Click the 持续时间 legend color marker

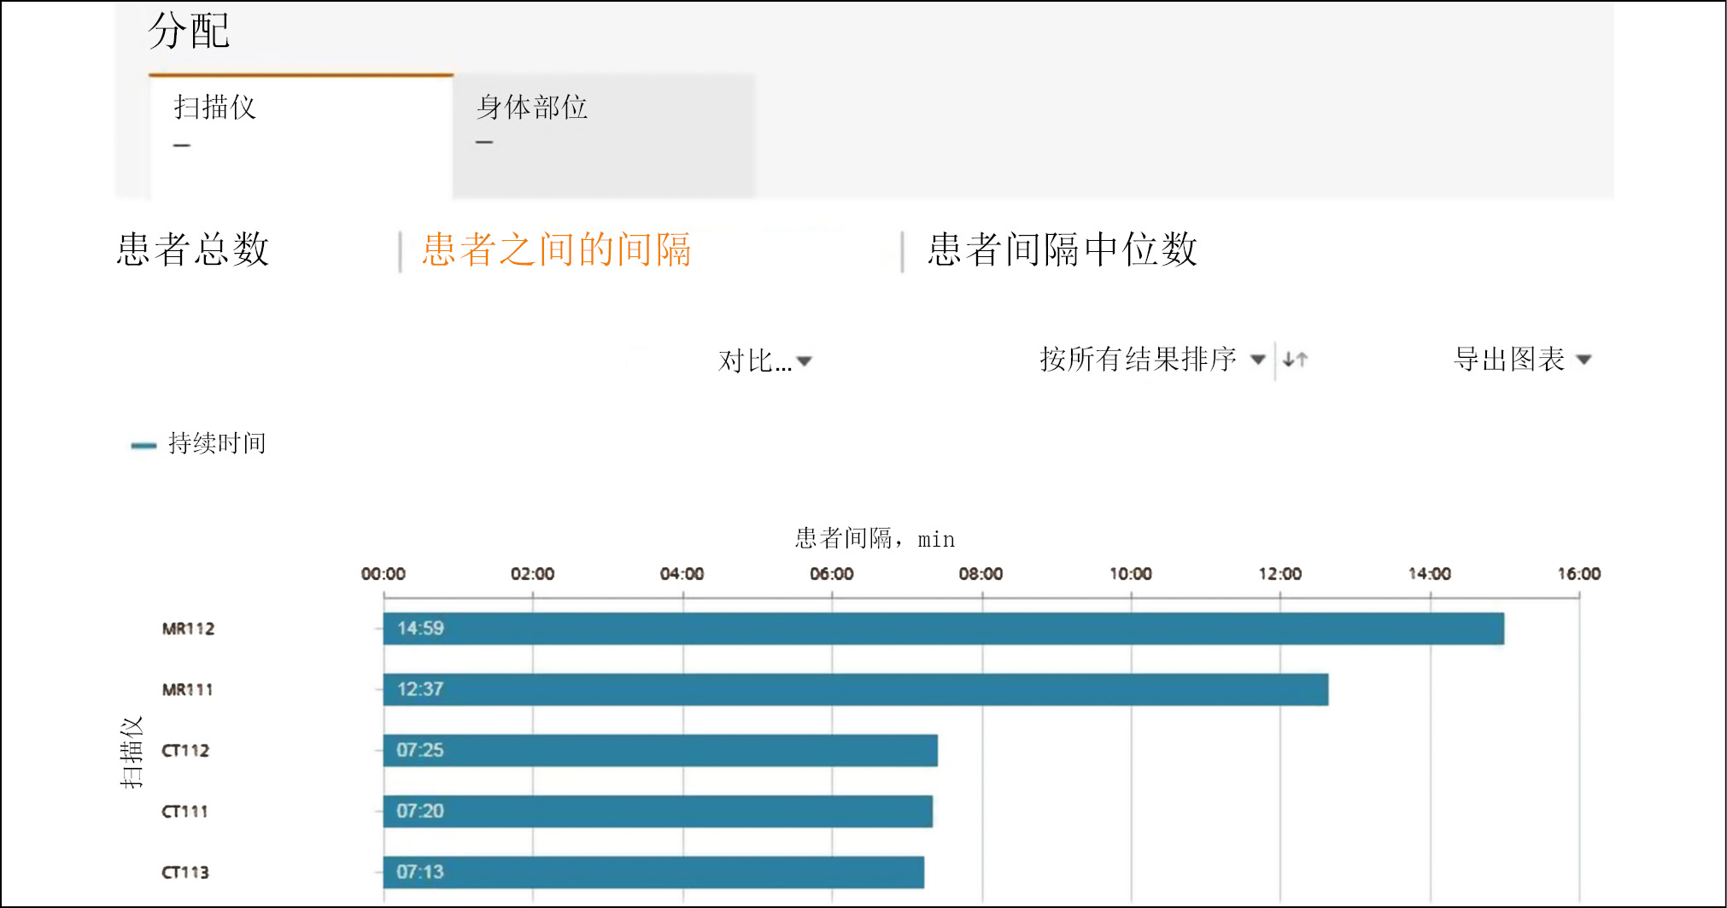143,445
